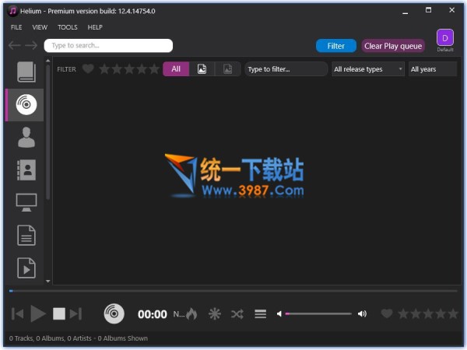Open the All years dropdown
The image size is (467, 350).
(x=432, y=69)
